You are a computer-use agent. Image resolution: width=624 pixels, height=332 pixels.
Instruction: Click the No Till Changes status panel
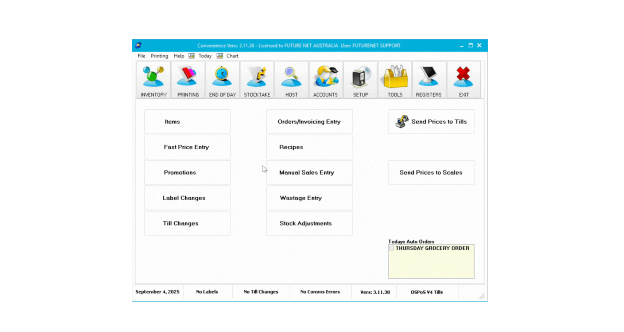click(261, 292)
